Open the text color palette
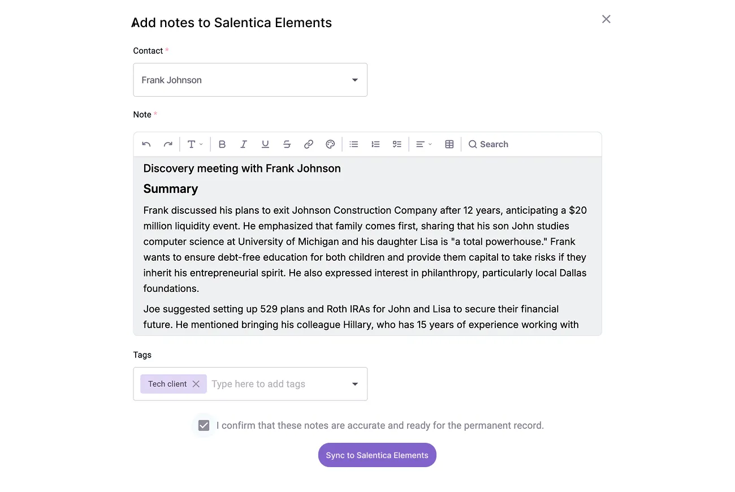The width and height of the screenshot is (735, 492). point(330,144)
